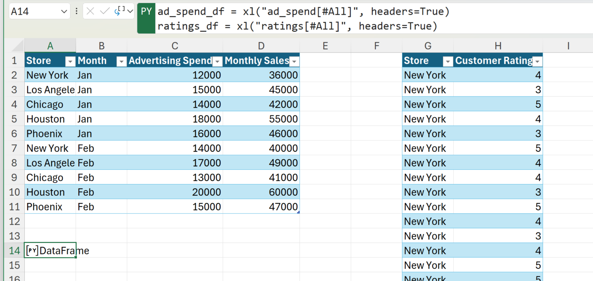Viewport: 593px width, 281px height.
Task: Open the Advertising Spend filter dropdown
Action: [x=218, y=61]
